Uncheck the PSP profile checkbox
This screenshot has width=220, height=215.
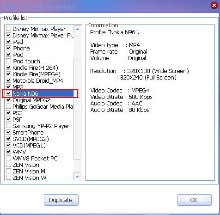click(x=8, y=119)
